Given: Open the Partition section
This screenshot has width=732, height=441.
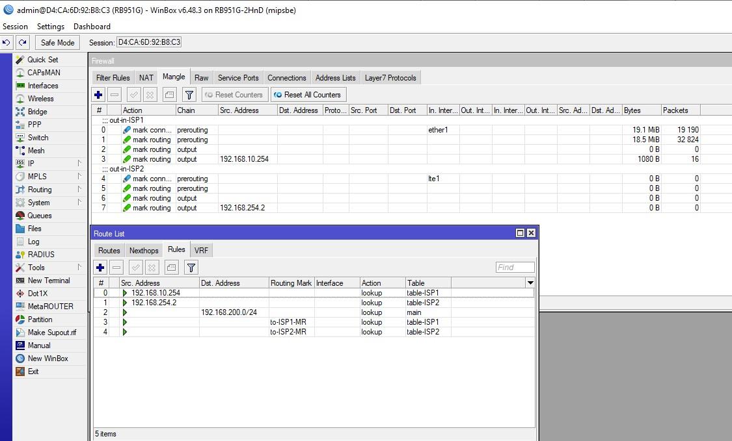Looking at the screenshot, I should tap(40, 320).
